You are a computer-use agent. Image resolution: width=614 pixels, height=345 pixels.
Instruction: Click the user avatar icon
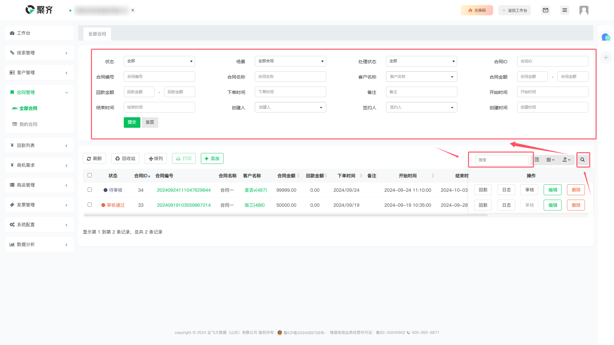[x=584, y=10]
